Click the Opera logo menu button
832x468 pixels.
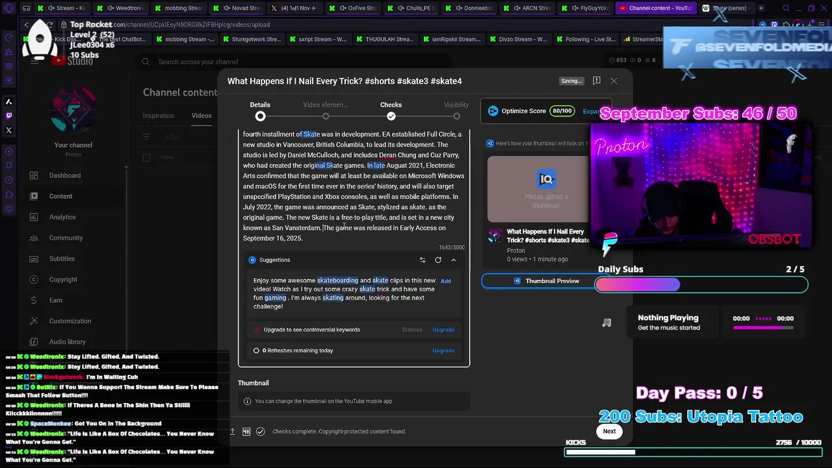tap(8, 8)
